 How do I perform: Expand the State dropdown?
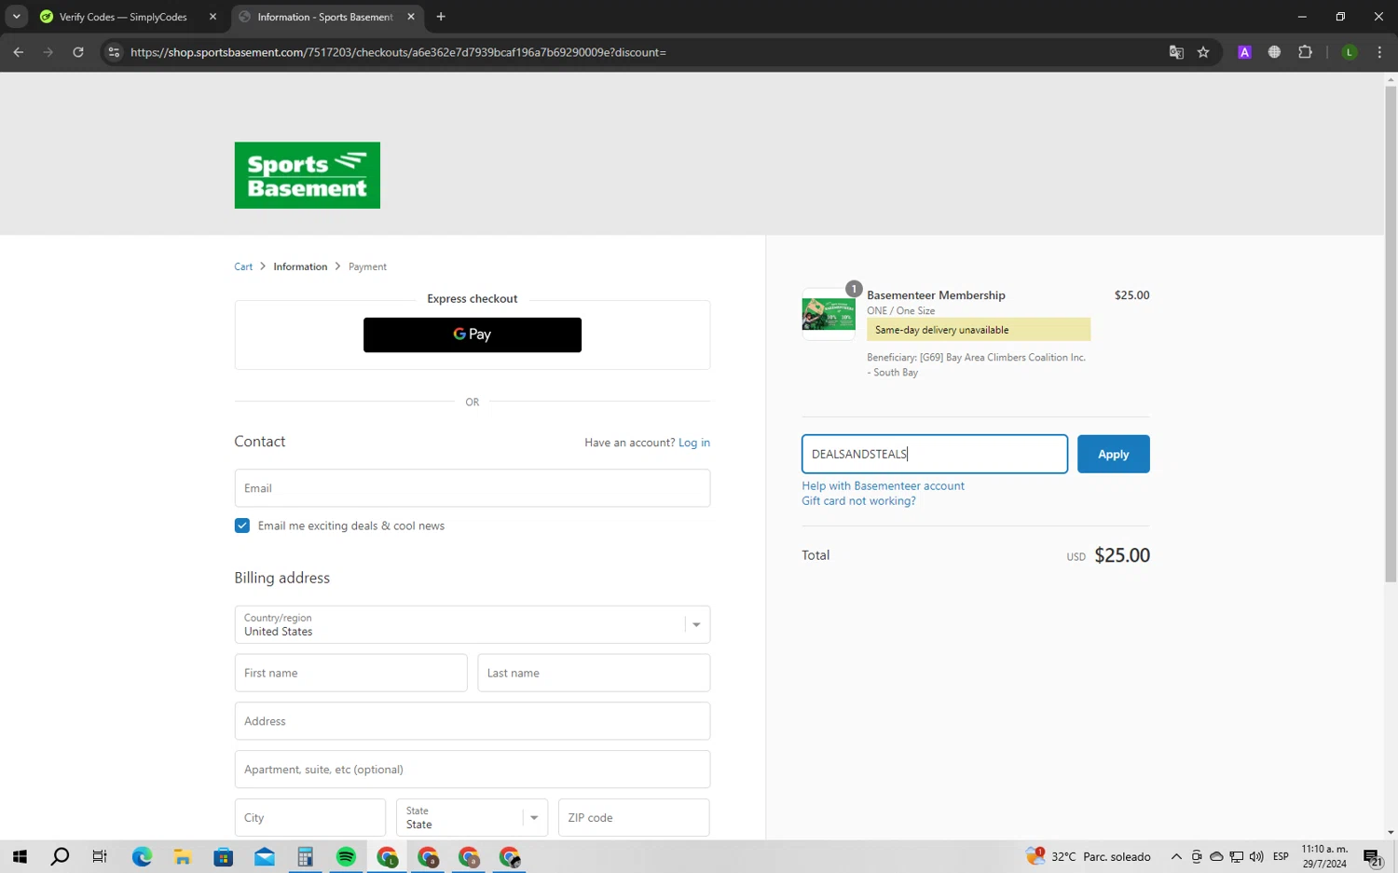(x=472, y=817)
